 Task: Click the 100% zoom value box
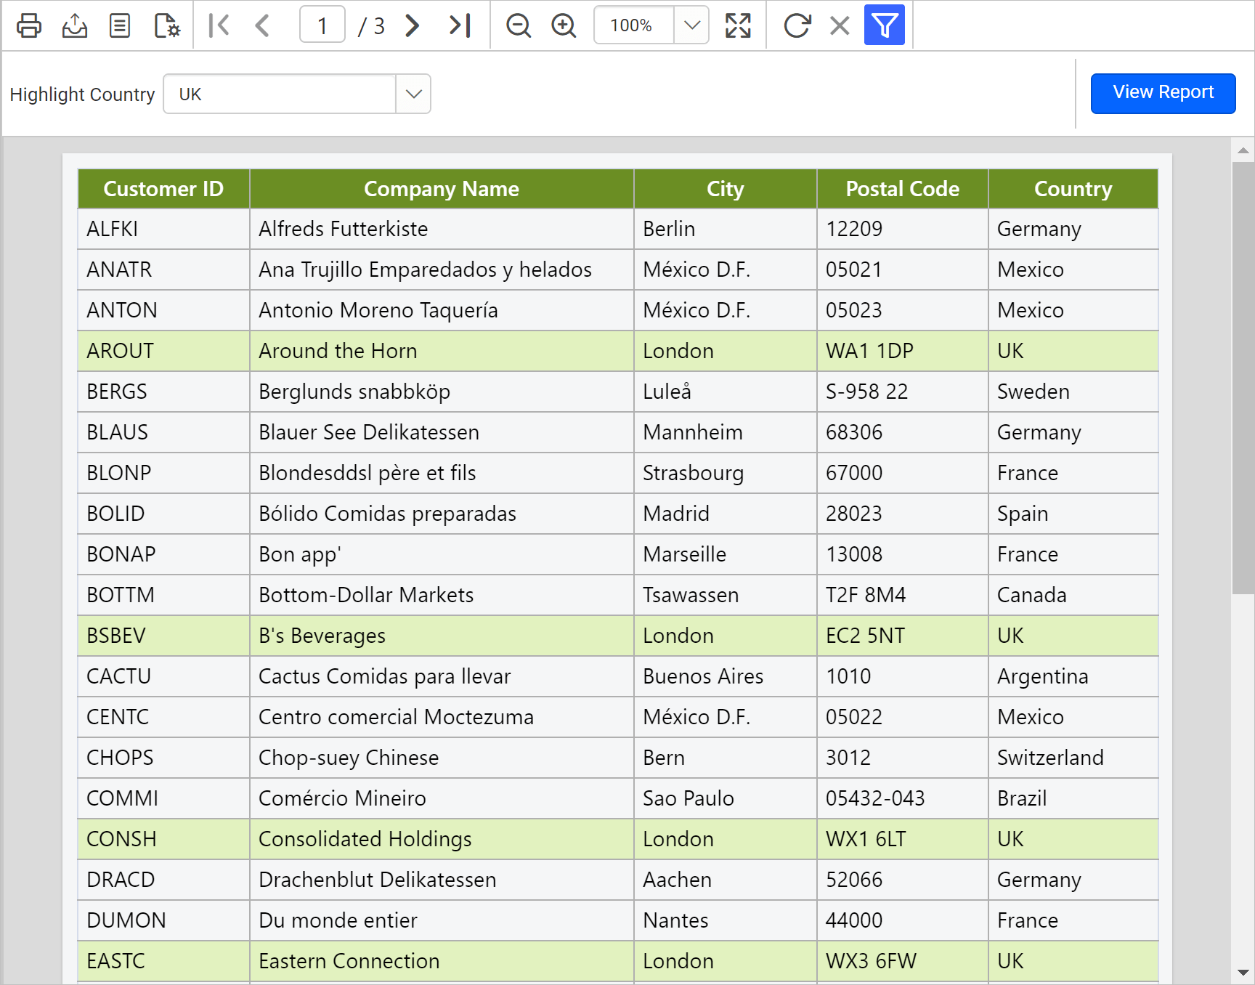(x=634, y=25)
